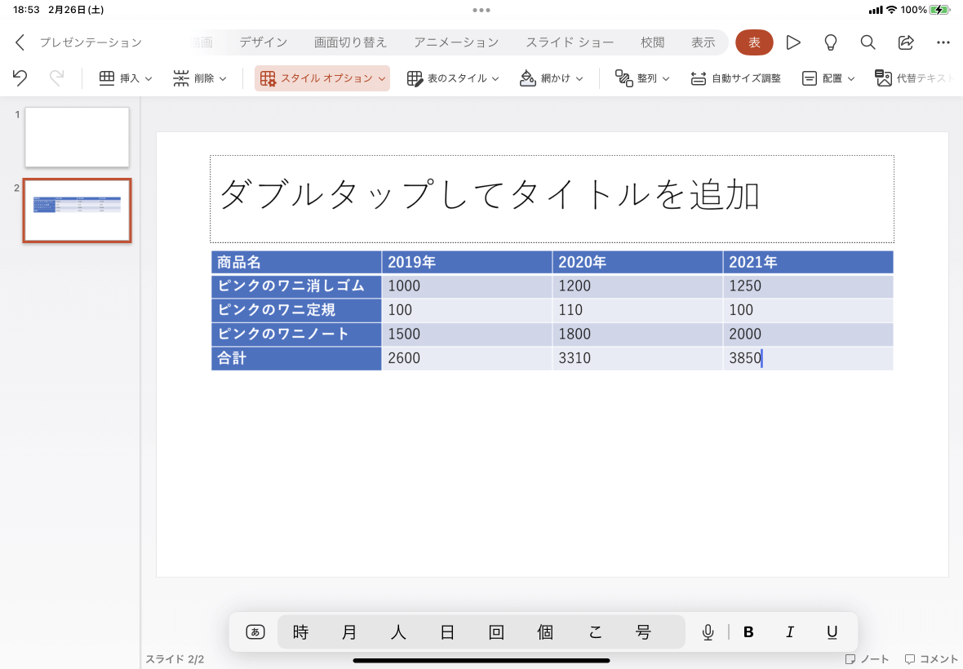The width and height of the screenshot is (963, 669).
Task: Select cell ピンクのワニノート
Action: pos(296,334)
